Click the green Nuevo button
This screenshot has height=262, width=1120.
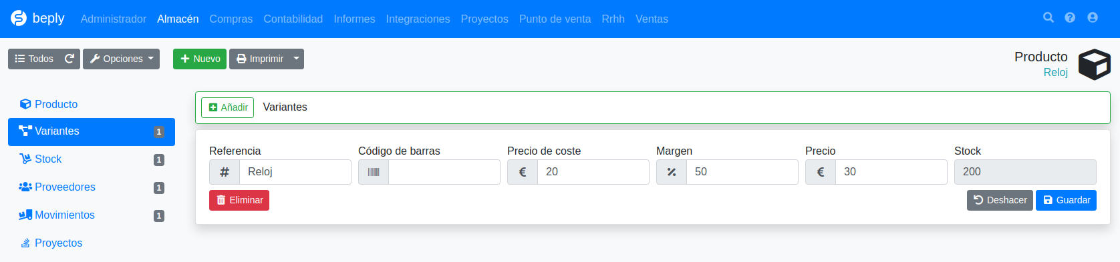point(200,59)
